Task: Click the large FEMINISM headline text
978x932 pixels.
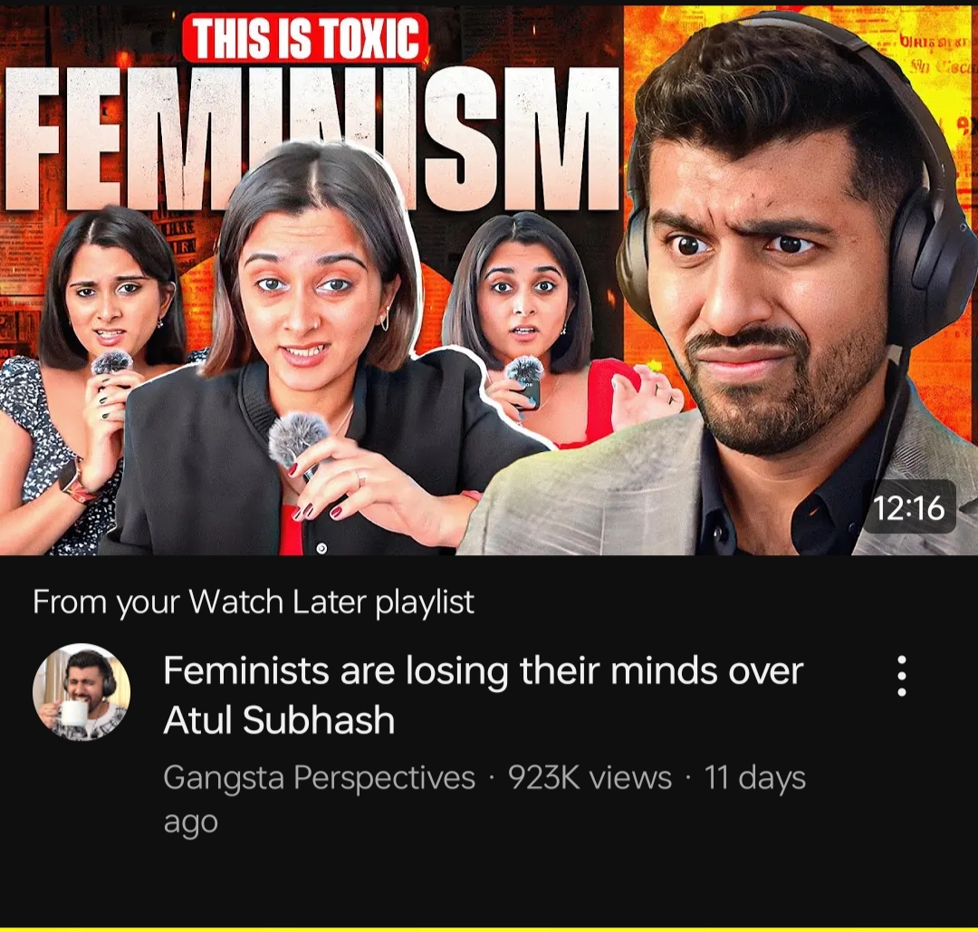Action: 312,138
